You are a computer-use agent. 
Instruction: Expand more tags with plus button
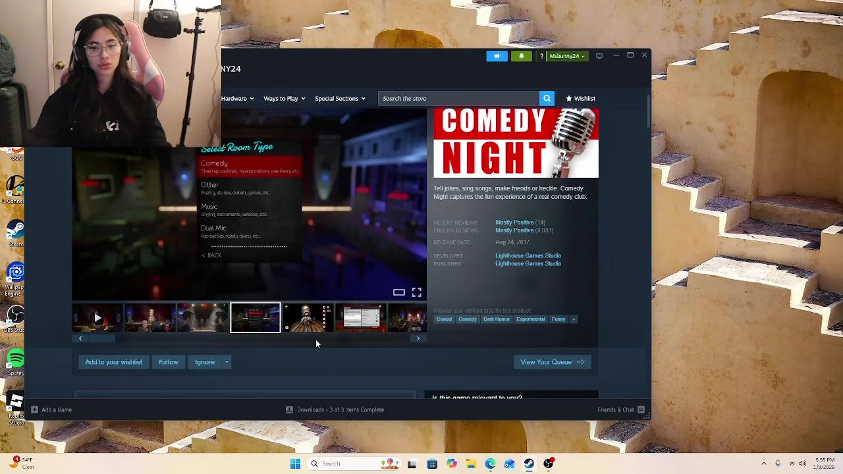[x=574, y=319]
